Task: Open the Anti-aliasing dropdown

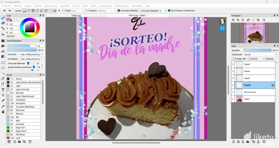Action: (x=32, y=59)
